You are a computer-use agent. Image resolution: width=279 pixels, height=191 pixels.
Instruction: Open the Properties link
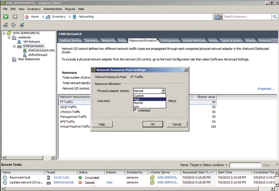(266, 89)
